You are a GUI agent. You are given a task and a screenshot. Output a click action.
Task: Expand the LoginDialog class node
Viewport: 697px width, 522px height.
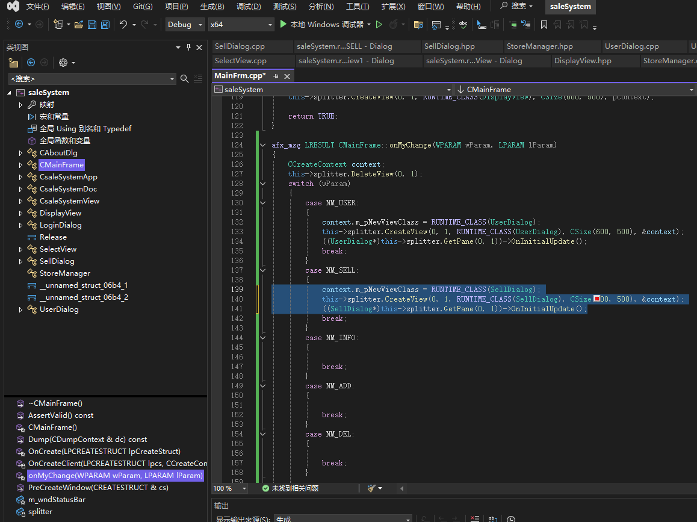coord(20,225)
